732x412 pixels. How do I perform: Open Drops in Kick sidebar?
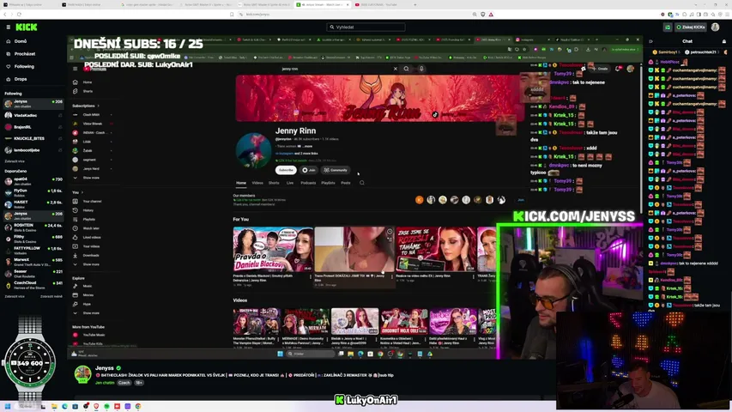coord(20,79)
